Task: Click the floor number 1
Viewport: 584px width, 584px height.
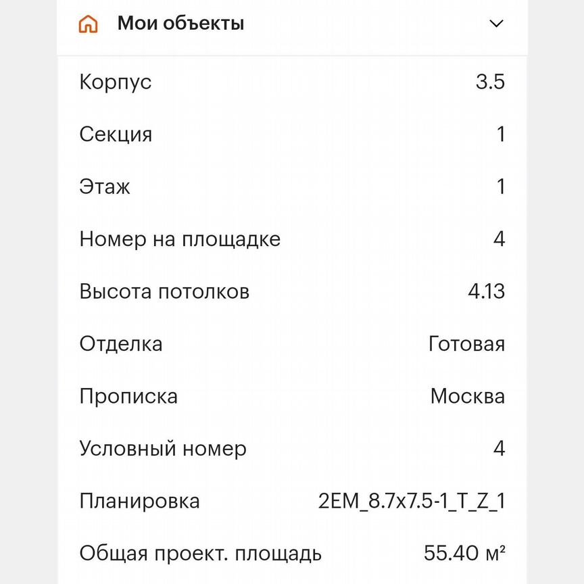Action: (x=501, y=185)
